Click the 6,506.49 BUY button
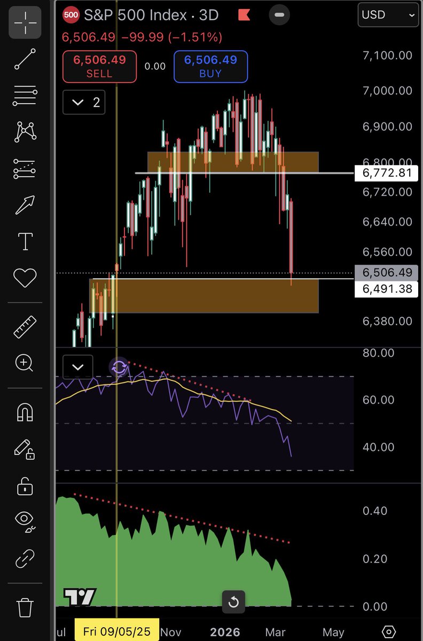This screenshot has height=641, width=423. point(210,67)
